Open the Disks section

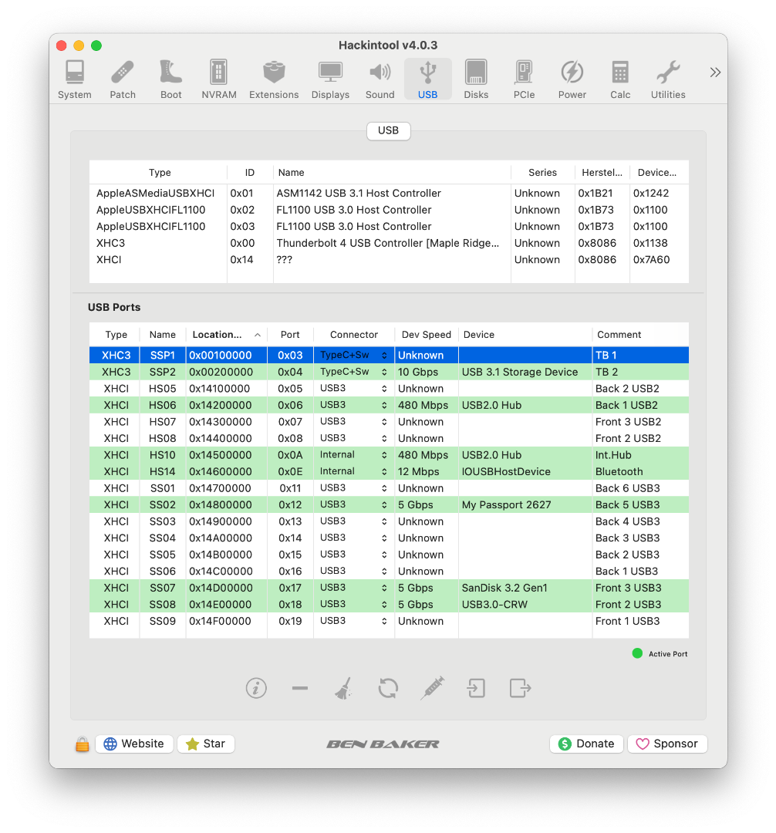pos(476,79)
